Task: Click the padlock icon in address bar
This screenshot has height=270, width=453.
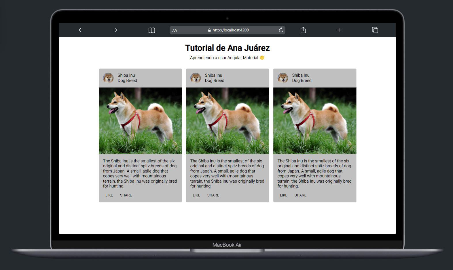Action: click(x=209, y=30)
